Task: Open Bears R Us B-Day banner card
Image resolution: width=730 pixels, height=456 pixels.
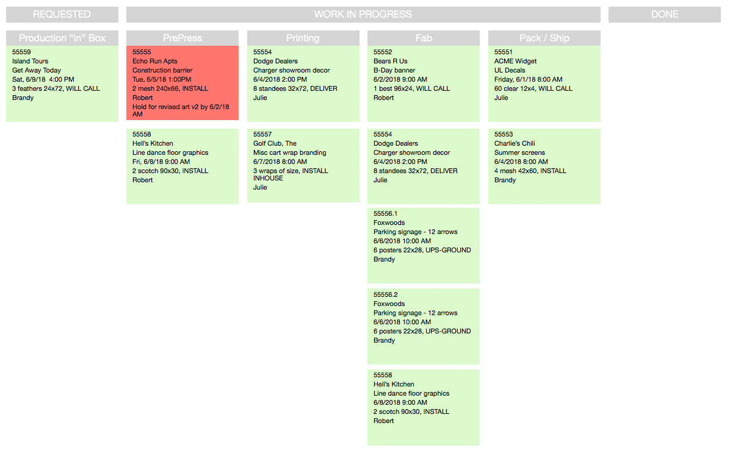Action: pos(424,84)
